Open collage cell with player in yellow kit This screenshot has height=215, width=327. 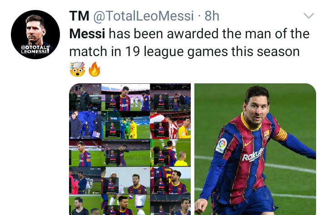click(125, 125)
